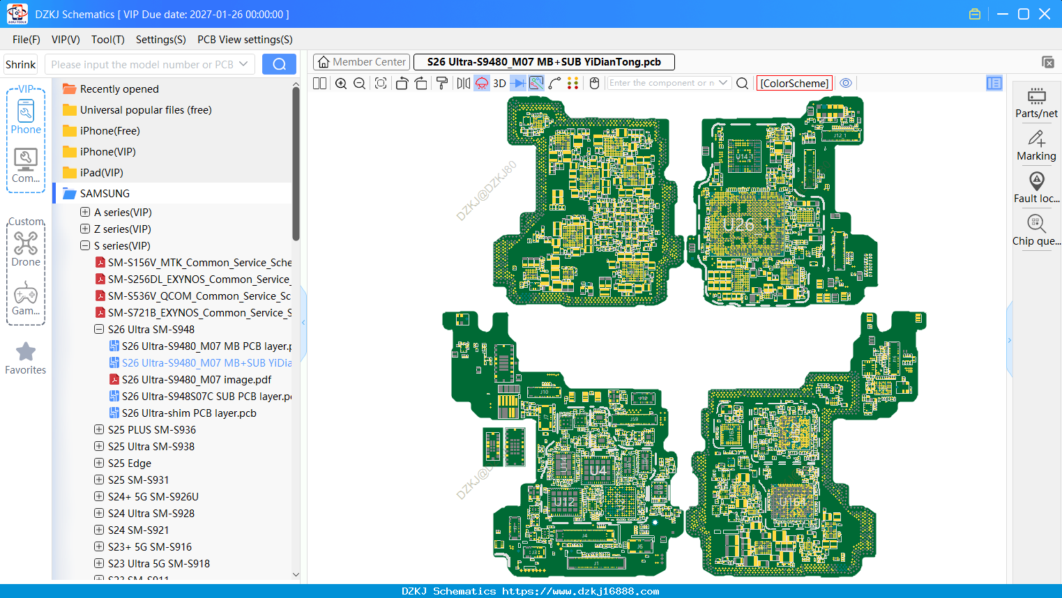1062x598 pixels.
Task: Select the S26 Ultra-S9480_M07 MB+SUB YiDianTong.pcb tab
Action: [x=544, y=62]
